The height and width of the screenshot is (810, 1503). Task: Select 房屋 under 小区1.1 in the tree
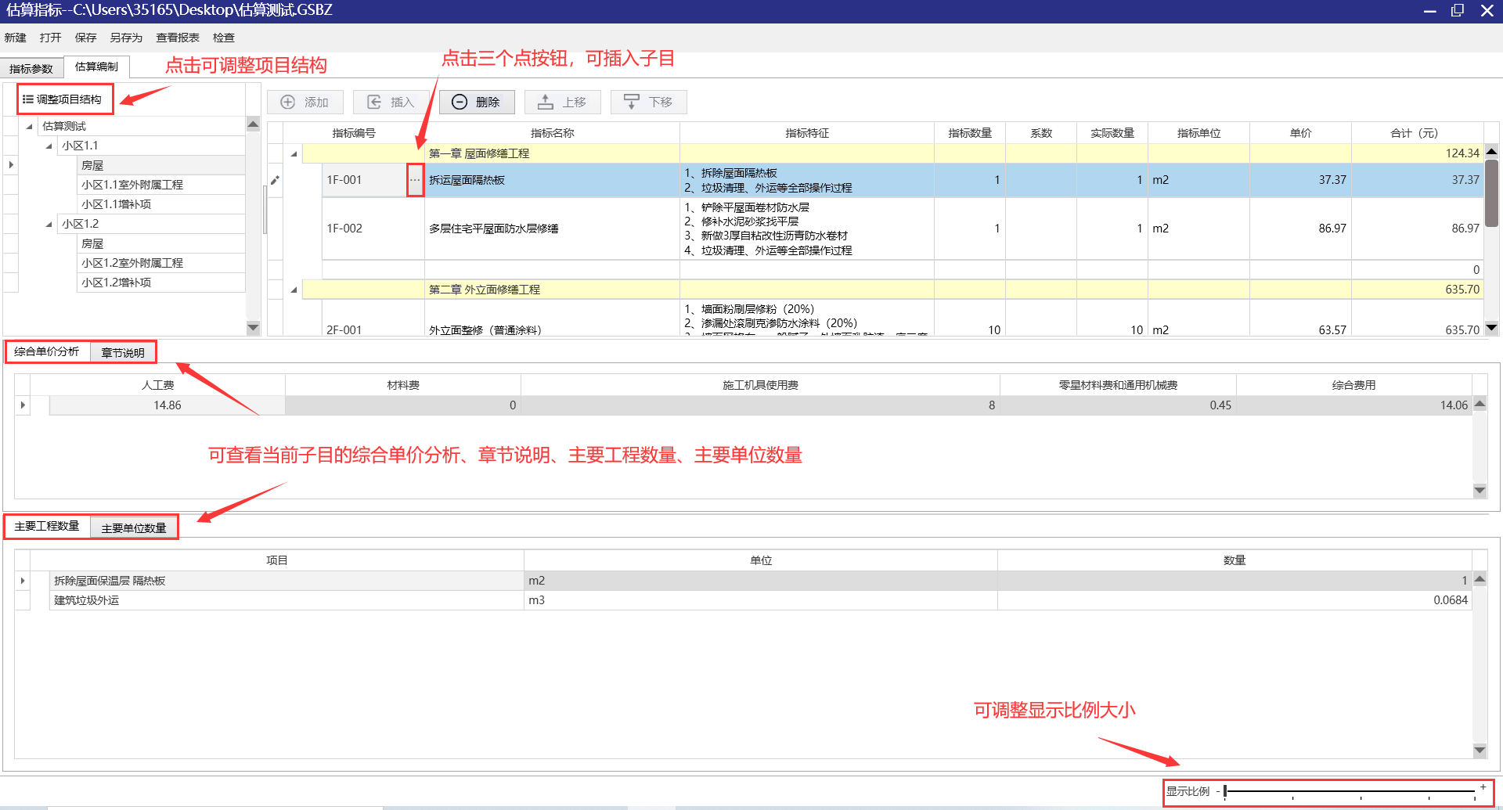point(161,165)
